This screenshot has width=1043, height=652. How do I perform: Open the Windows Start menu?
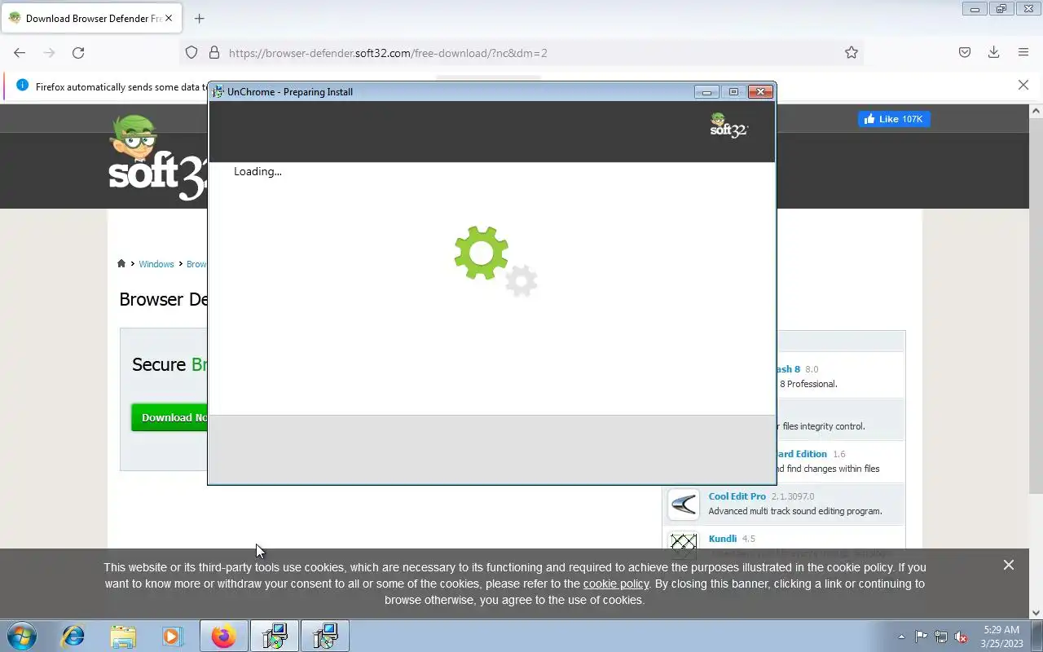point(21,636)
